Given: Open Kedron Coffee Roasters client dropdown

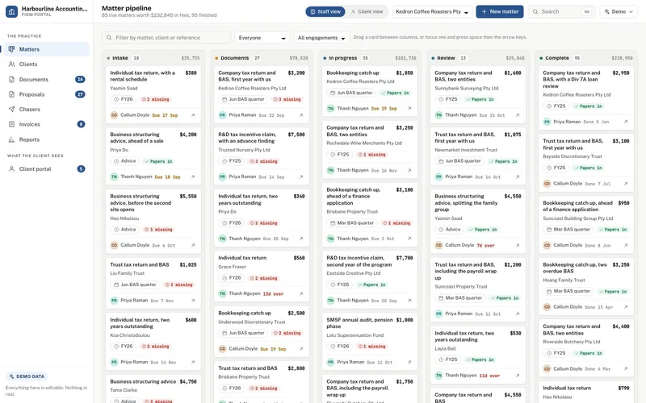Looking at the screenshot, I should (x=432, y=11).
